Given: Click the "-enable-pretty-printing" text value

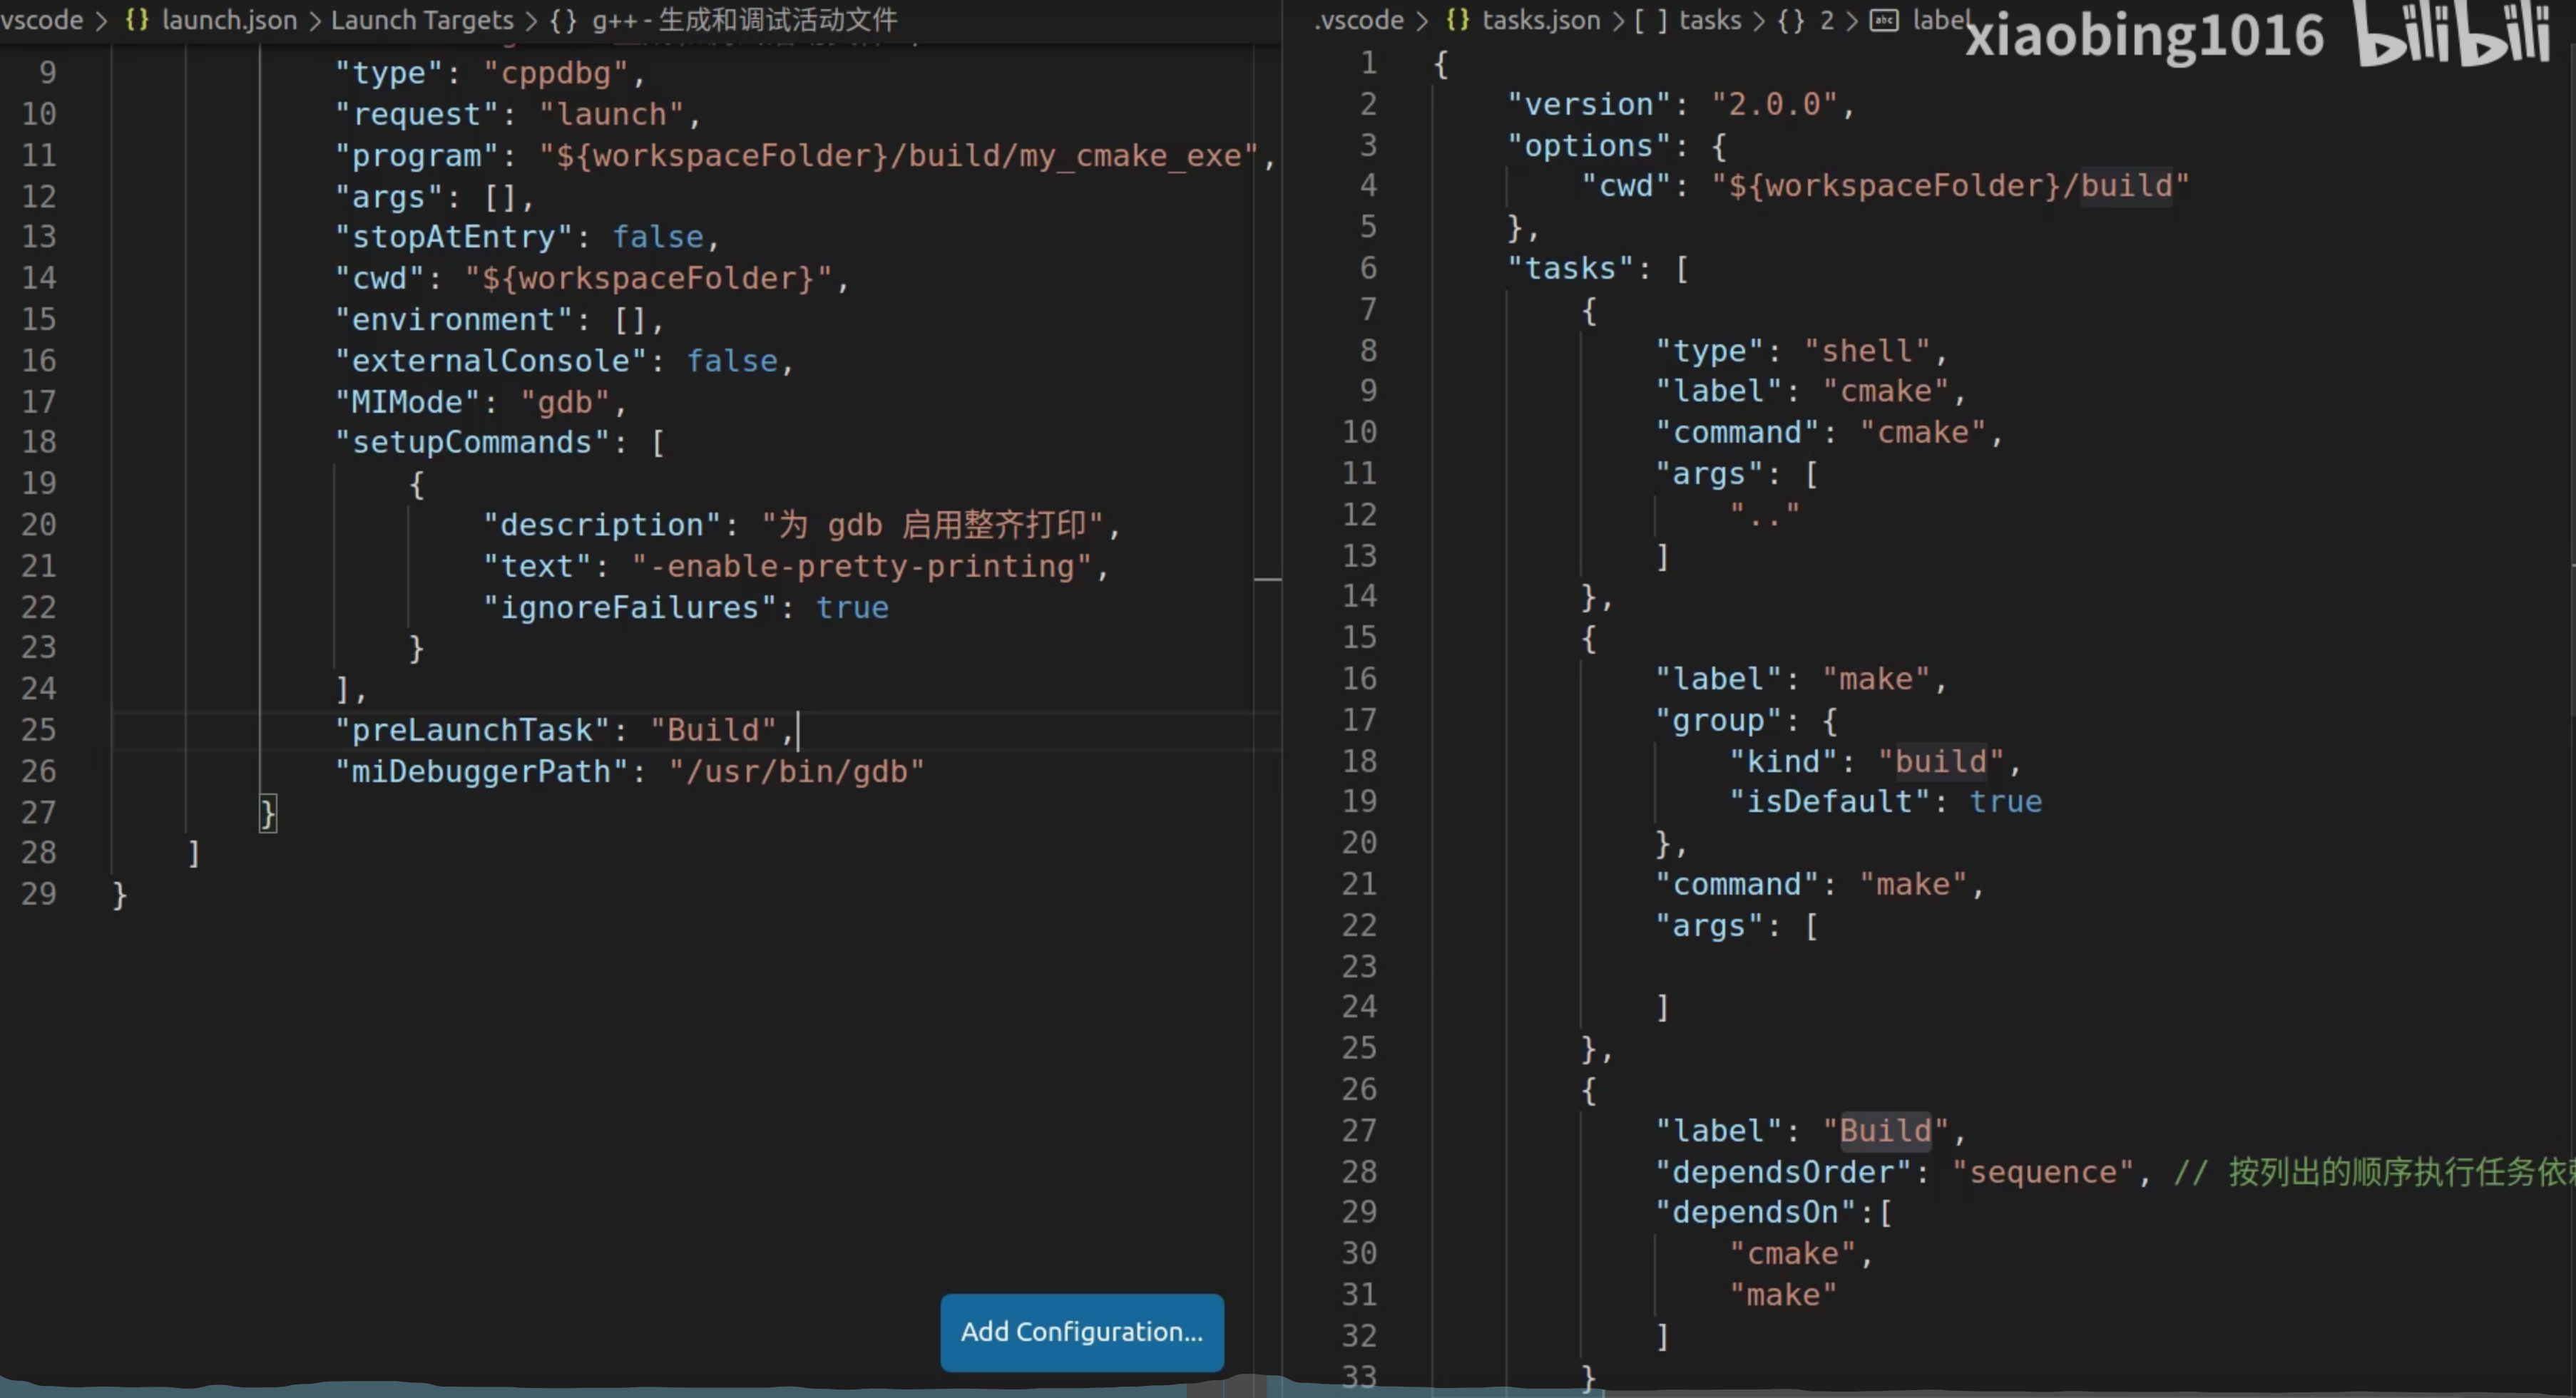Looking at the screenshot, I should pos(861,567).
